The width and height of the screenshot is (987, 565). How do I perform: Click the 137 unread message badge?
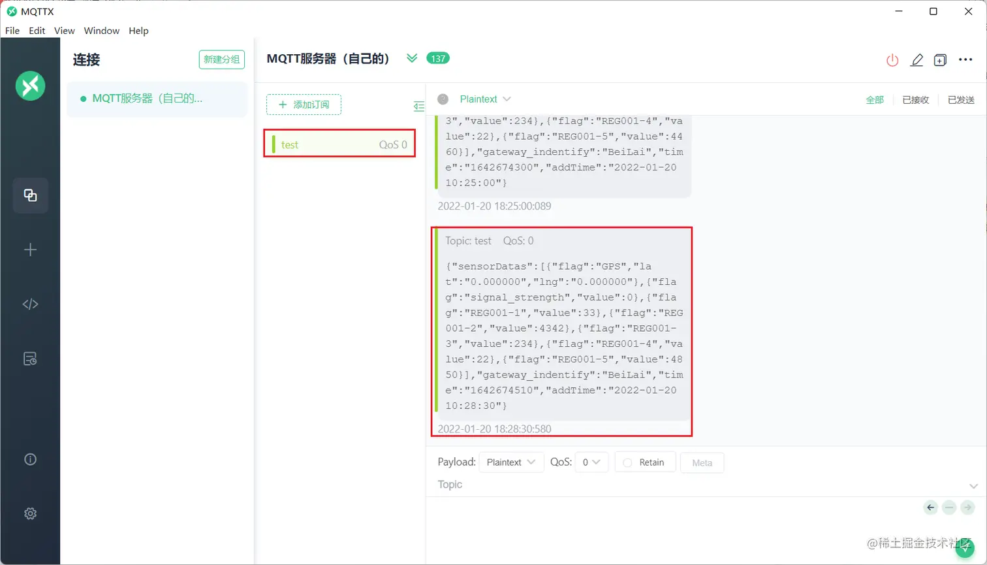[438, 58]
